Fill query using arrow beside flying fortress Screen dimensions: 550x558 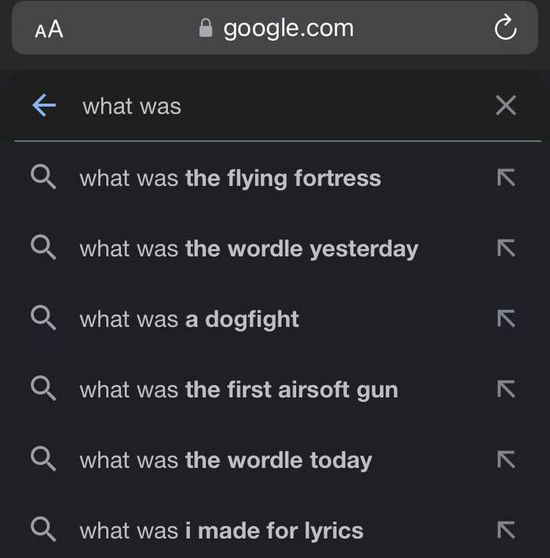coord(506,178)
